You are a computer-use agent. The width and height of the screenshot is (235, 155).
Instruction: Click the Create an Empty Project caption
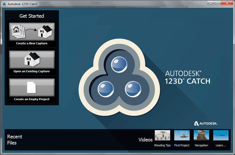(32, 99)
